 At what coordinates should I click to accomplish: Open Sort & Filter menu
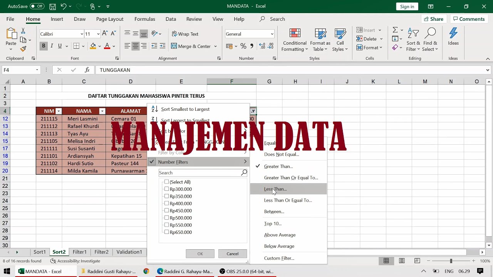(x=413, y=40)
